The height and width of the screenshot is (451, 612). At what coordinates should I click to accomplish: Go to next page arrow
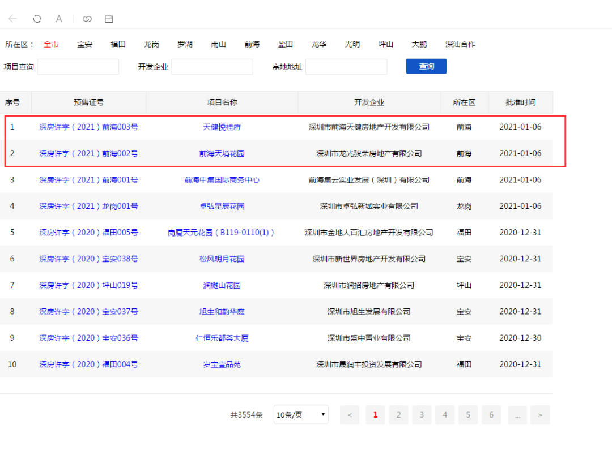(x=540, y=415)
